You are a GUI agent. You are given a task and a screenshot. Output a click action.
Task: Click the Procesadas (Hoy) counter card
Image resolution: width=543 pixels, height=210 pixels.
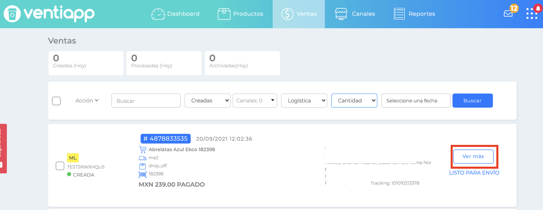(x=164, y=63)
